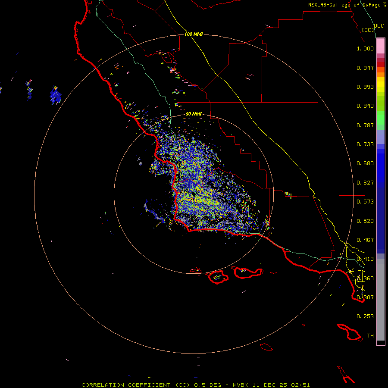388x388 pixels.
Task: Click the 50 NMI range ring label
Action: click(194, 114)
